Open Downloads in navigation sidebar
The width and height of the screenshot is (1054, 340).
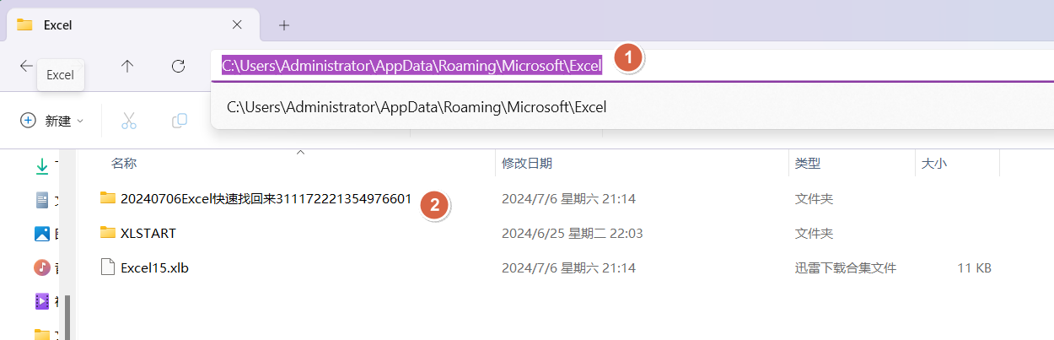coord(42,166)
